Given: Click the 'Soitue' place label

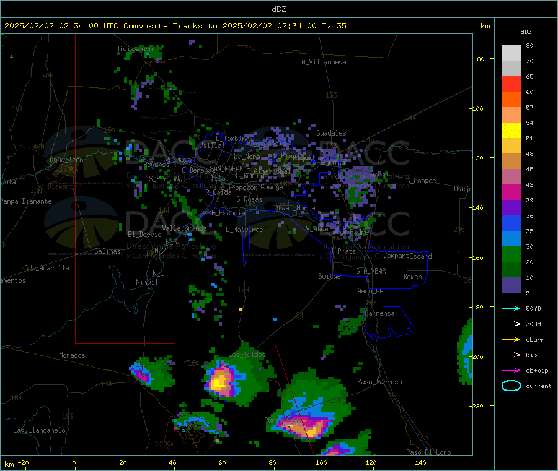Looking at the screenshot, I should coord(329,276).
